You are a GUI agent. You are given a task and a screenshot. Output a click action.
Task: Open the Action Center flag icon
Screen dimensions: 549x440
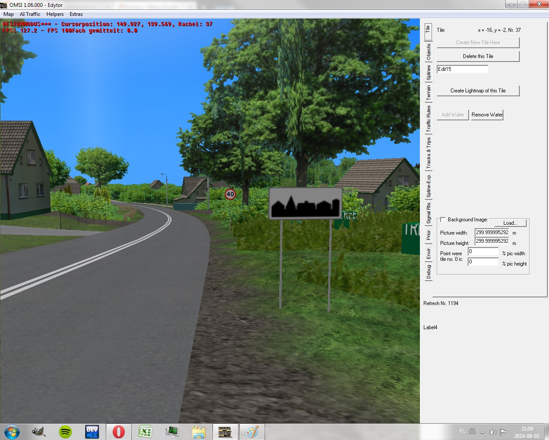pyautogui.click(x=503, y=432)
